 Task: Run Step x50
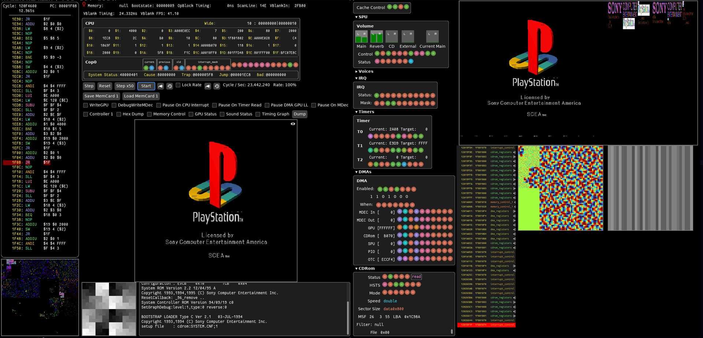125,86
